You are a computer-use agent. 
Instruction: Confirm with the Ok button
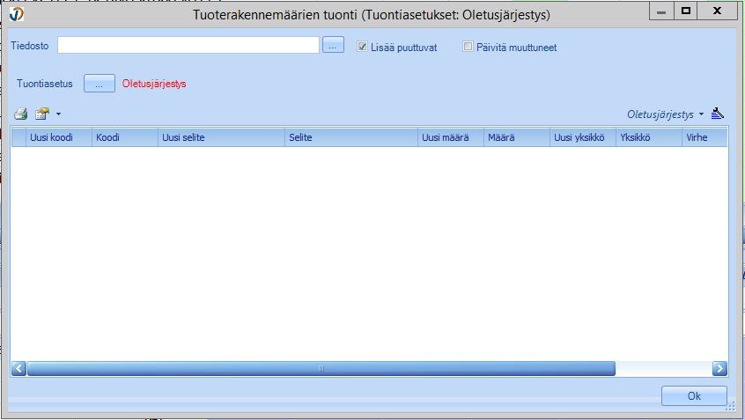coord(694,395)
